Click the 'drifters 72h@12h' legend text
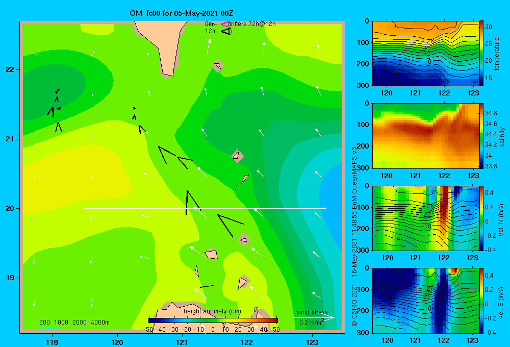The image size is (510, 347). click(252, 24)
